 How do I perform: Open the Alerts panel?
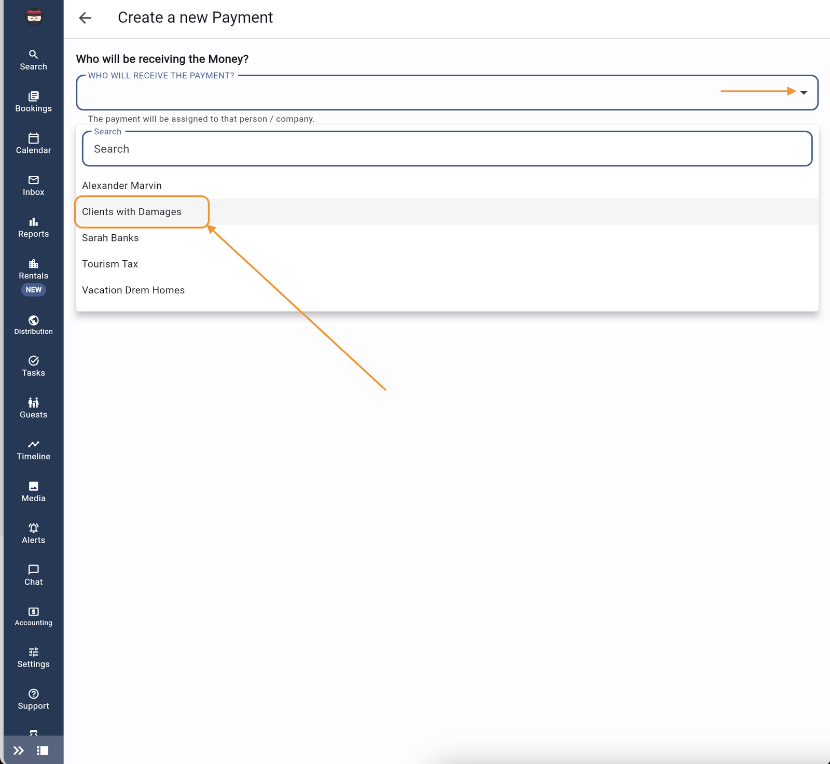click(x=33, y=533)
